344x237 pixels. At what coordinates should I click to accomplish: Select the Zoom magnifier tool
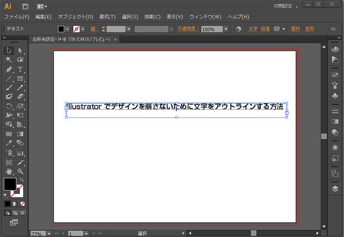coord(20,172)
